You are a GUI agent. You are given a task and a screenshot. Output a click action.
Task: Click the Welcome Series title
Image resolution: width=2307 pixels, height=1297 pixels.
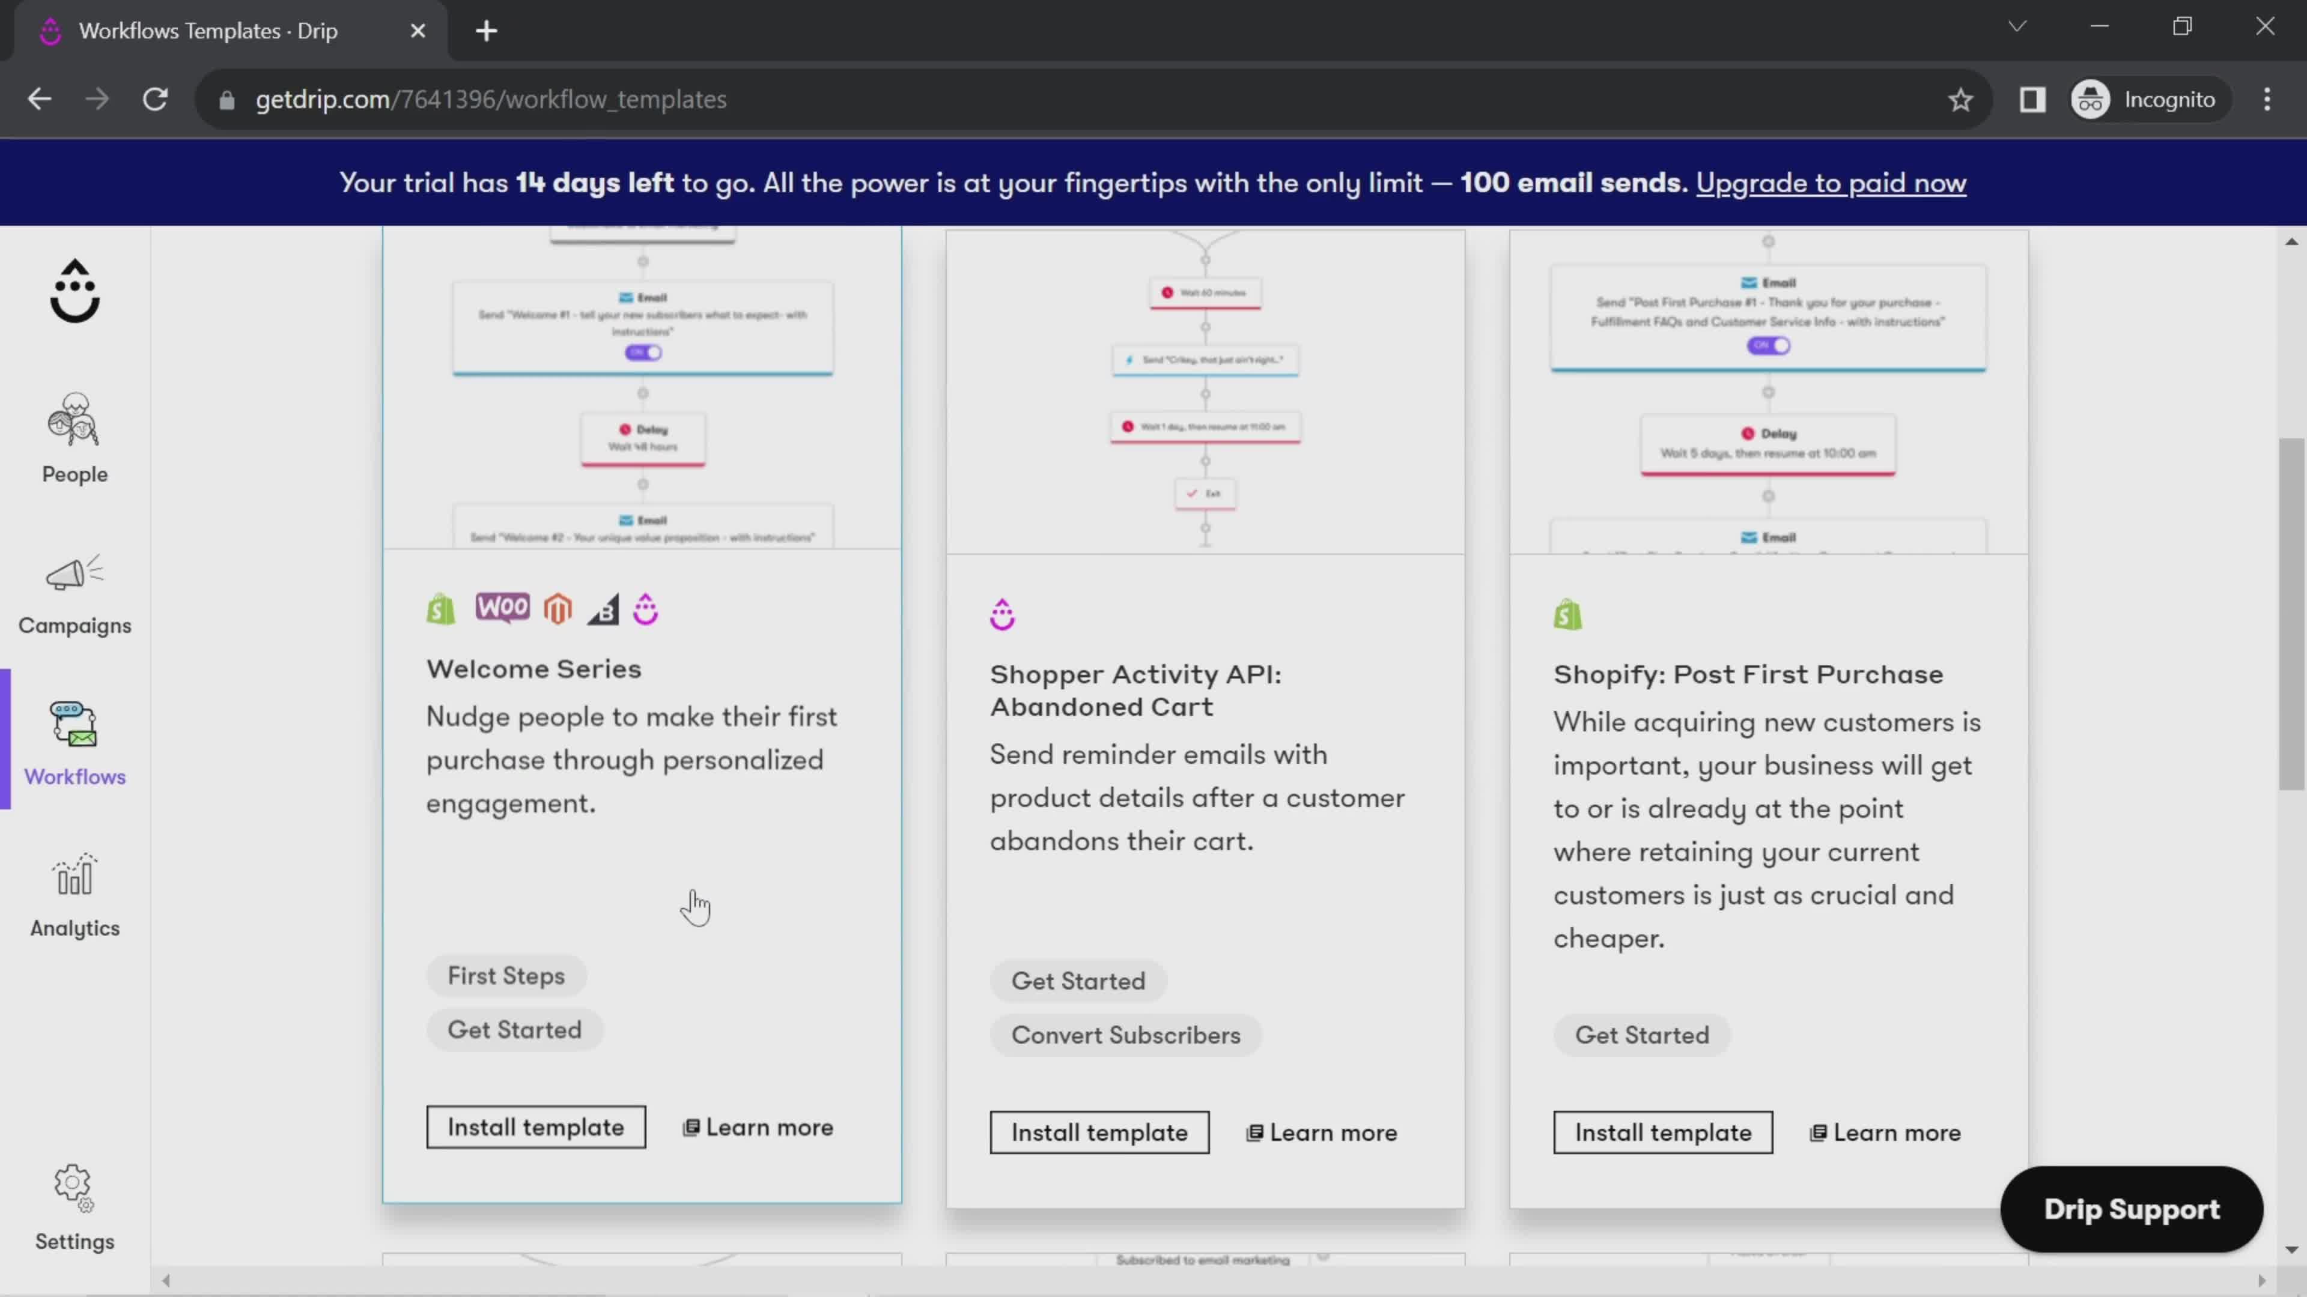point(533,669)
